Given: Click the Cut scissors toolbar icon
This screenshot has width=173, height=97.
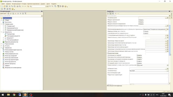Looking at the screenshot, I should pyautogui.click(x=10, y=6).
